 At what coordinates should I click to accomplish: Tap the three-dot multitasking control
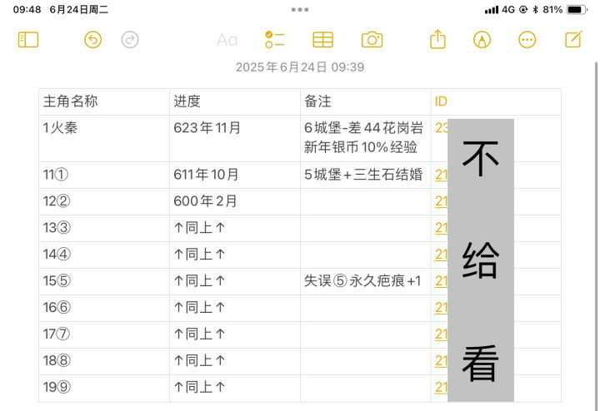[x=300, y=9]
